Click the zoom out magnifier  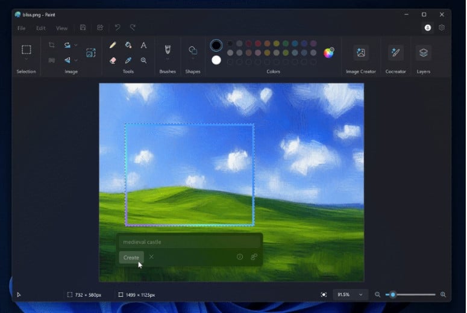pos(377,294)
